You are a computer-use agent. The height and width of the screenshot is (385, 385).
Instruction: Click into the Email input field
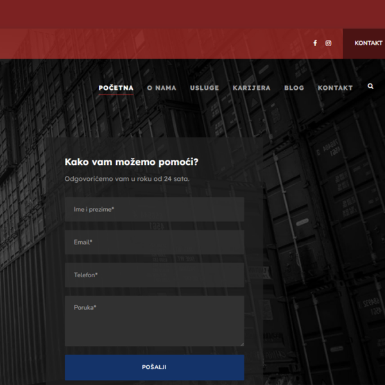[154, 243]
